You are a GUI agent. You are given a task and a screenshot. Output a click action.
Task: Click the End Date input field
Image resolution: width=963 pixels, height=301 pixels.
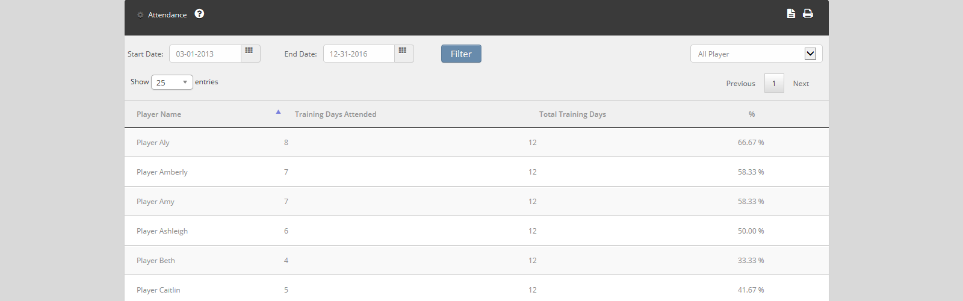point(359,54)
